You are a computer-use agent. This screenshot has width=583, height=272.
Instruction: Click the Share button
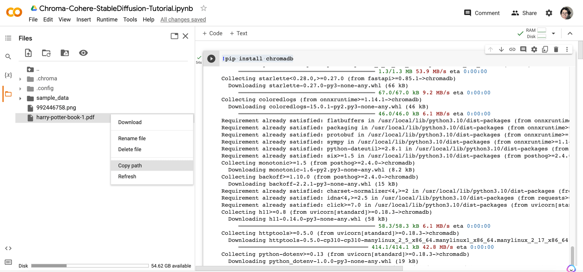[524, 13]
